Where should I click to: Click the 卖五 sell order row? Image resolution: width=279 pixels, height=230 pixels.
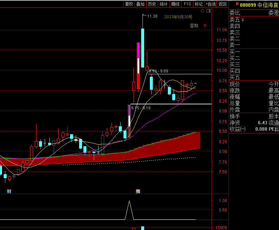pos(254,20)
